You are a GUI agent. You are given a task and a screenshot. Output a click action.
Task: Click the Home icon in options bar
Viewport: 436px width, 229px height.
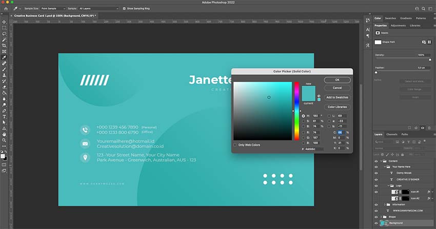pos(6,9)
